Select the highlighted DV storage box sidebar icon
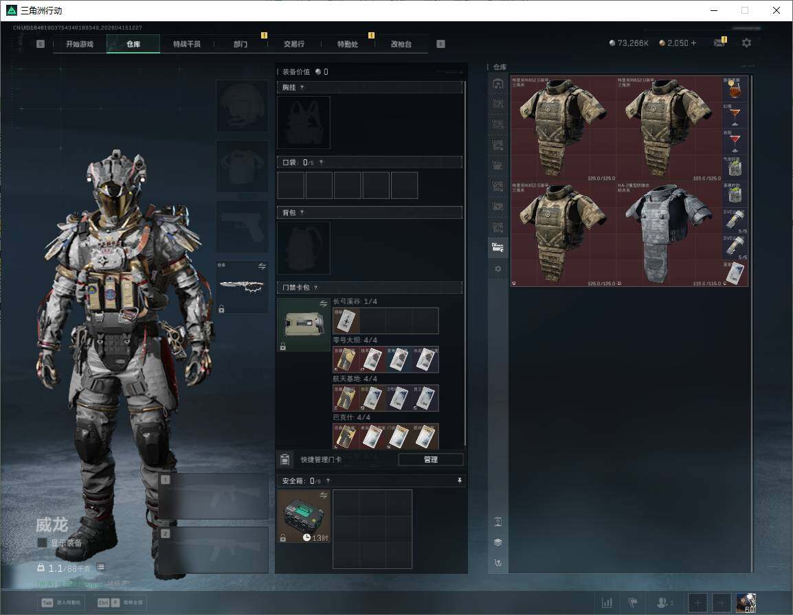This screenshot has height=615, width=793. (498, 247)
